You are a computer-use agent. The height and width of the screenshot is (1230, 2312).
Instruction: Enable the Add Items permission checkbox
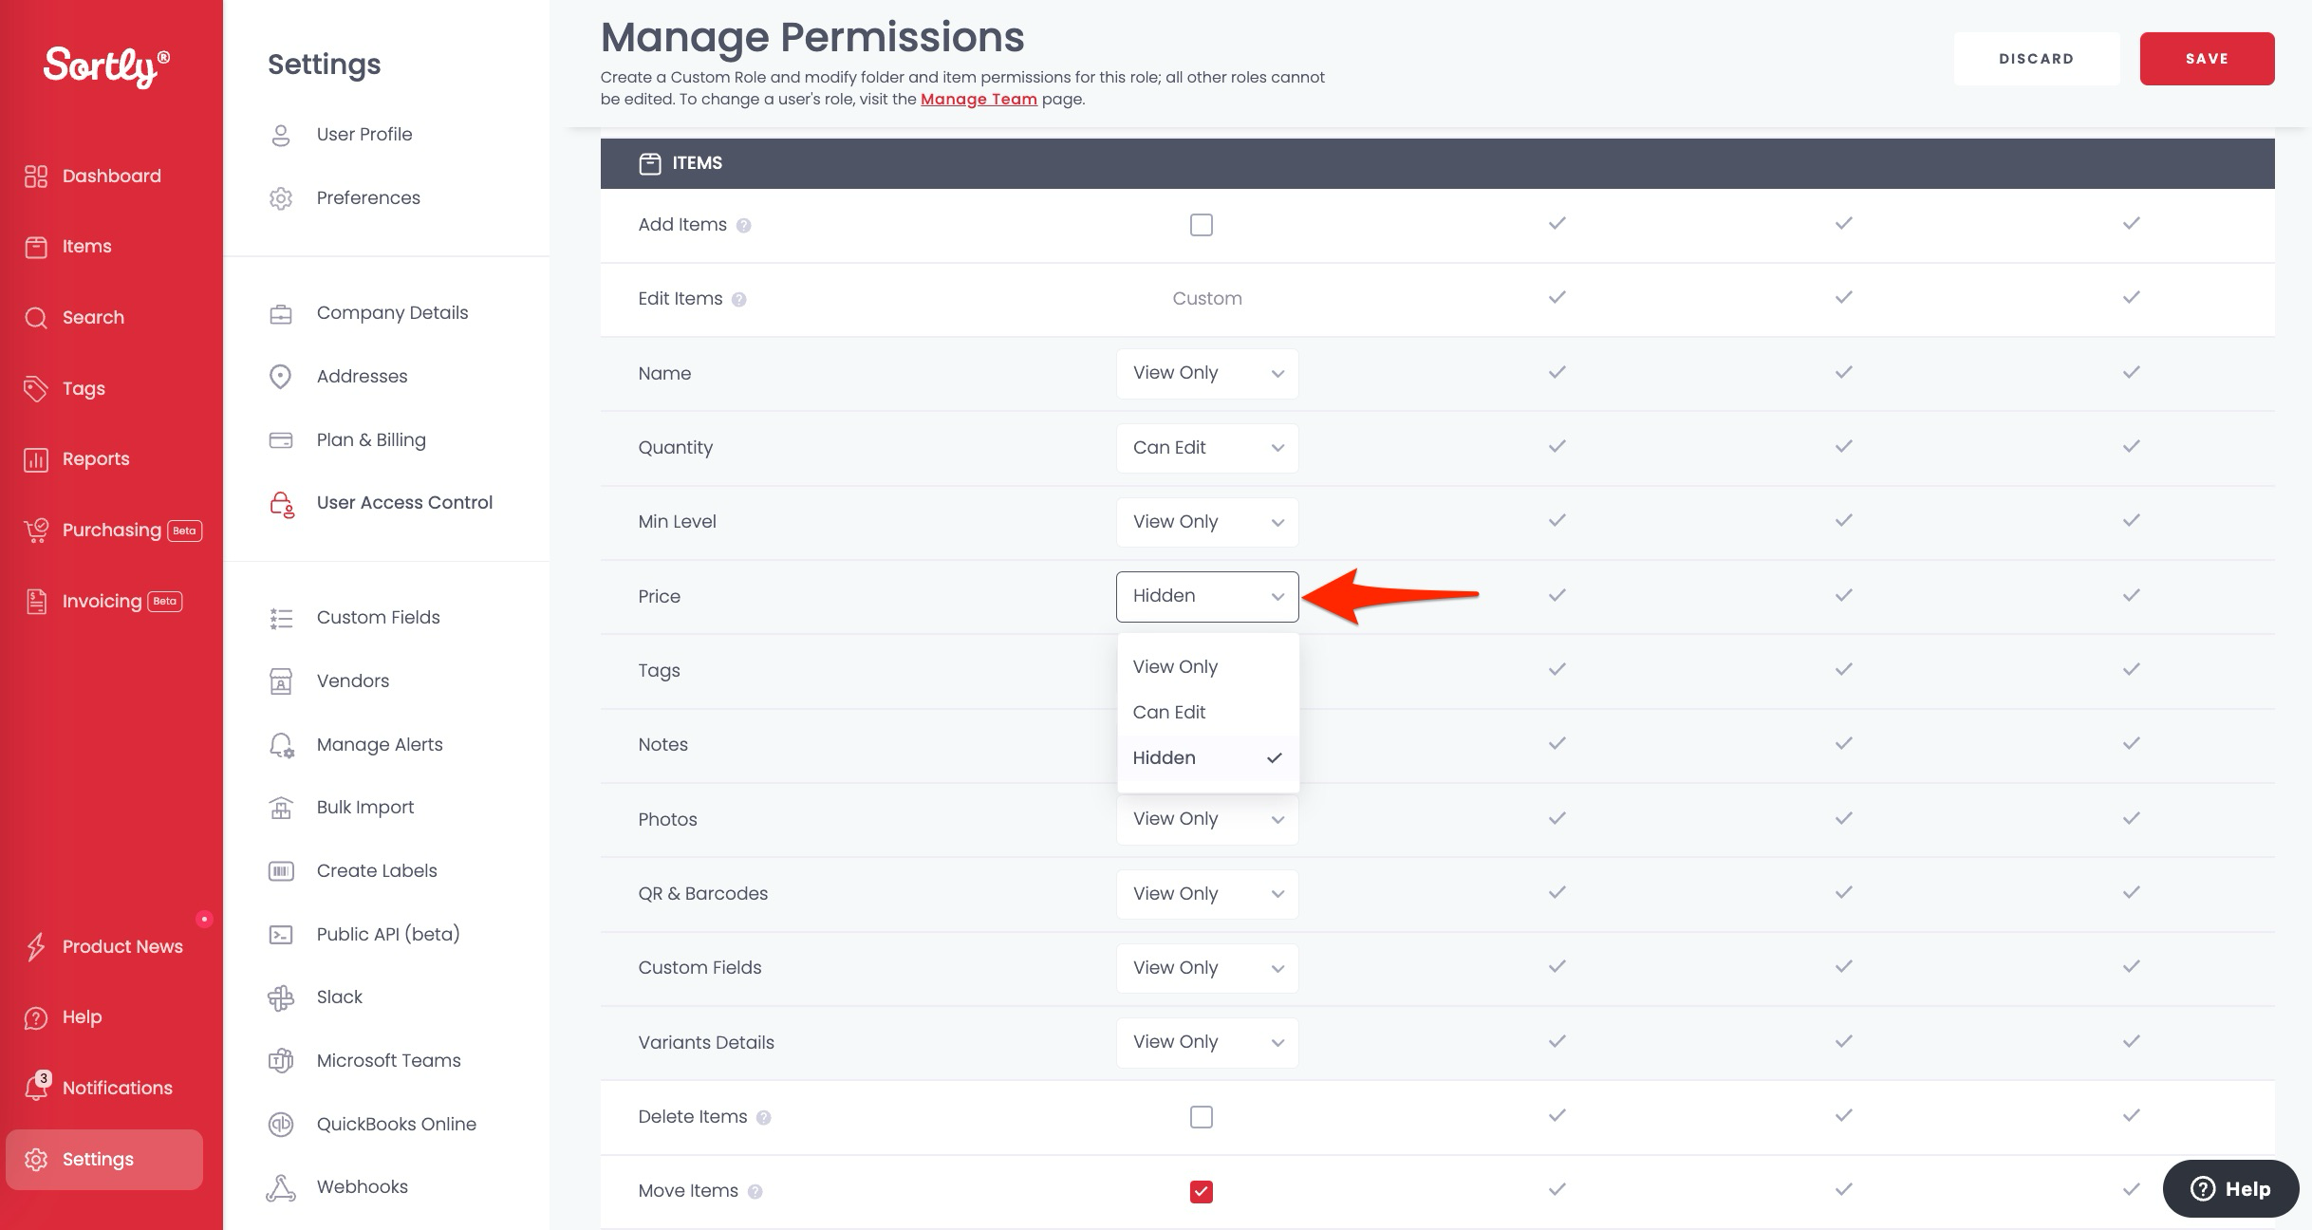click(x=1201, y=225)
